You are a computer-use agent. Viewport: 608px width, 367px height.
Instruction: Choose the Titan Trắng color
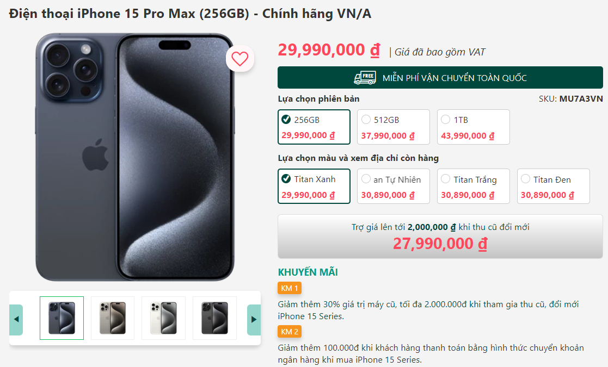pyautogui.click(x=474, y=186)
